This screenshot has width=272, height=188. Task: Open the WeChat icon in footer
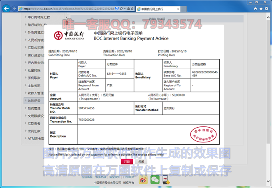[x=155, y=180]
